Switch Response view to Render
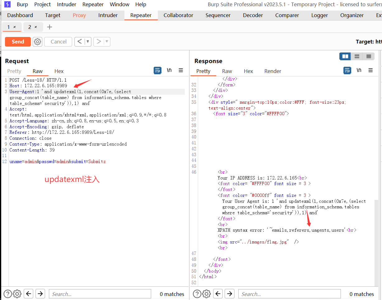The image size is (382, 300). click(273, 71)
